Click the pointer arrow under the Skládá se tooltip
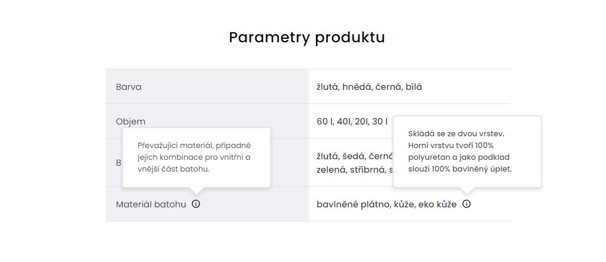The width and height of the screenshot is (606, 262). 467,190
